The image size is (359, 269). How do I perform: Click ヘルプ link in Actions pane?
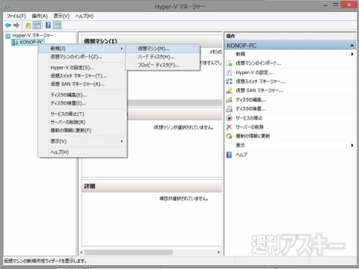click(242, 155)
